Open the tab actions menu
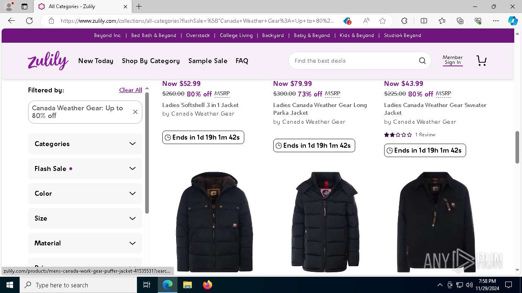522x293 pixels. [x=24, y=7]
